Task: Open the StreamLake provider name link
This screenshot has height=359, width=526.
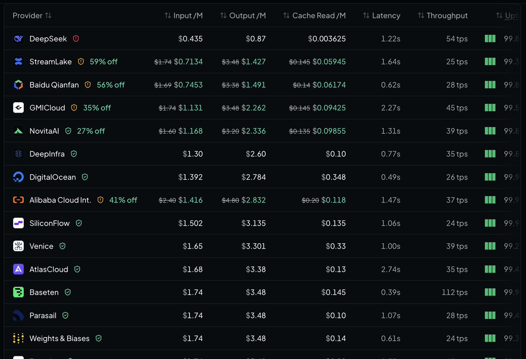Action: (50, 62)
